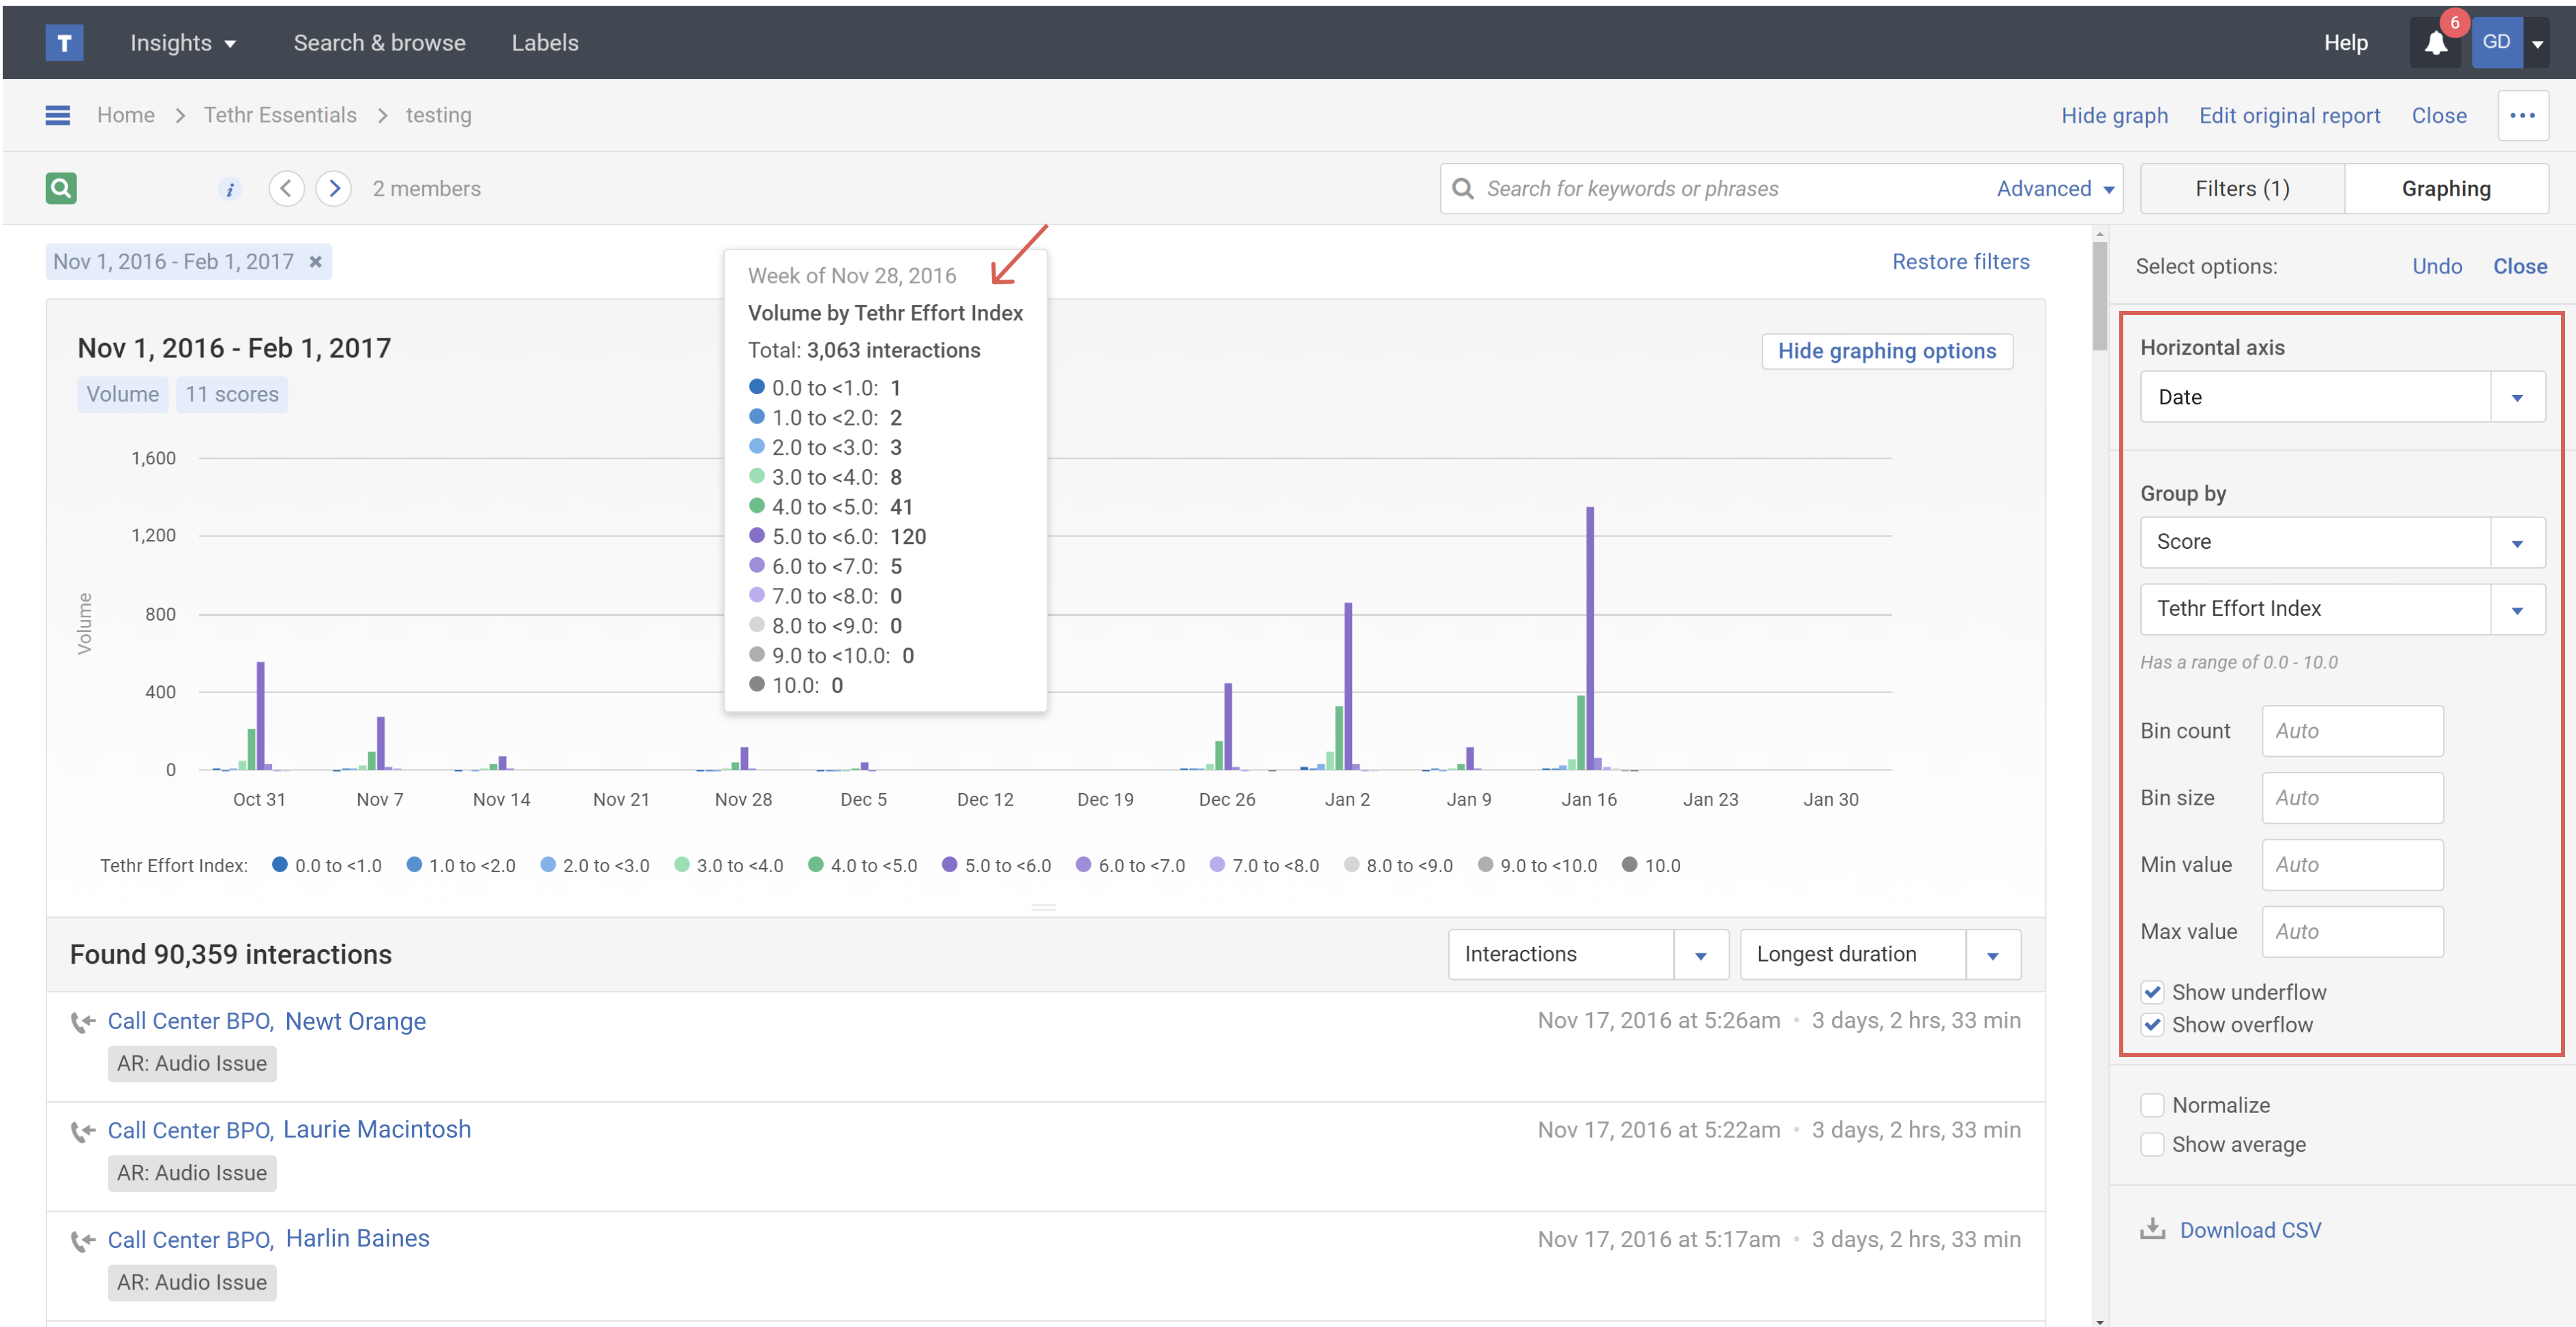Open the Longest duration sort dropdown
The image size is (2576, 1327).
coord(1992,955)
